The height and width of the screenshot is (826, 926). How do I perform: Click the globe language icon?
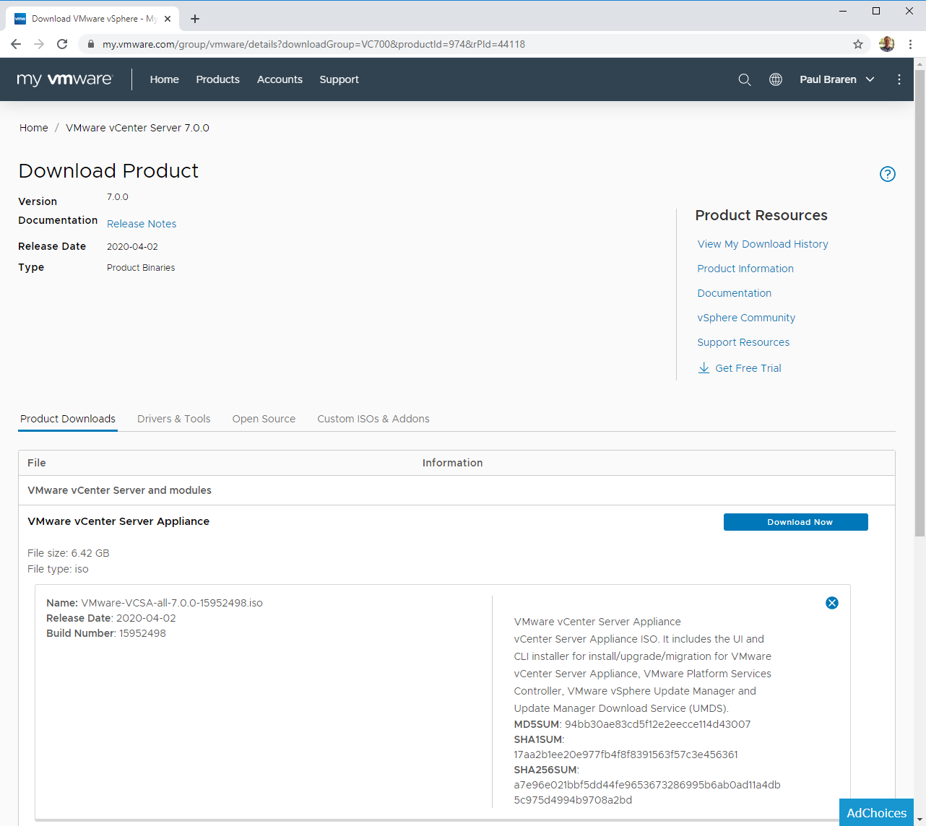click(776, 79)
